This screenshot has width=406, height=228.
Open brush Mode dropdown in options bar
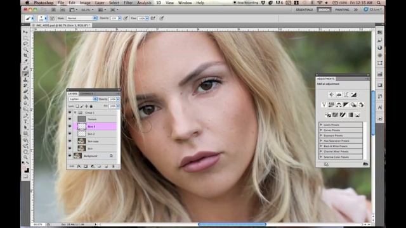[82, 18]
